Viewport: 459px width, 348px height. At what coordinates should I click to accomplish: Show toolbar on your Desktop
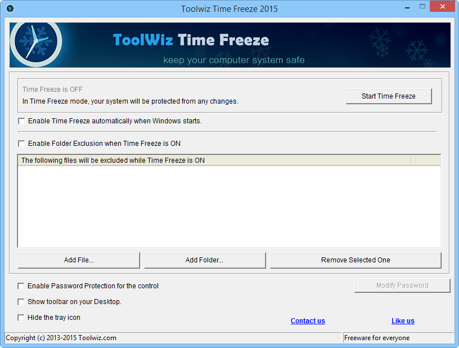pyautogui.click(x=21, y=301)
